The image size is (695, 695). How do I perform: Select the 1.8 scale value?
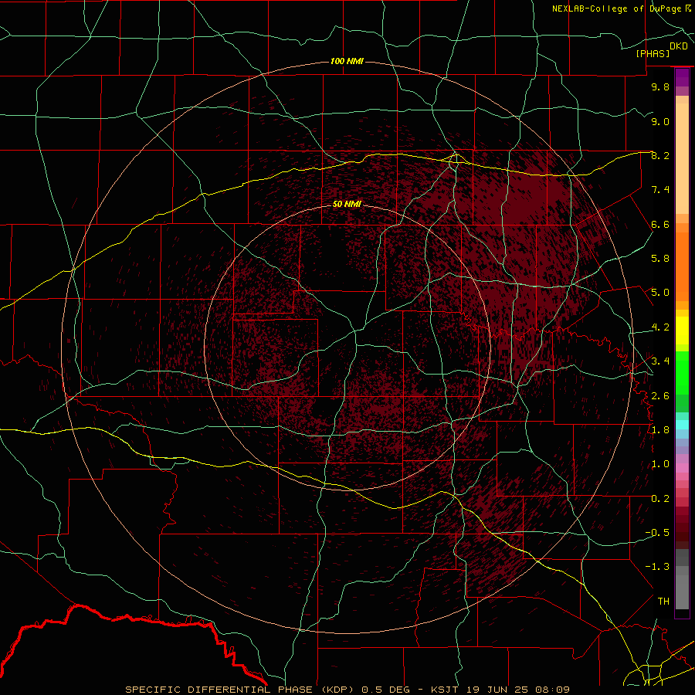pos(660,430)
